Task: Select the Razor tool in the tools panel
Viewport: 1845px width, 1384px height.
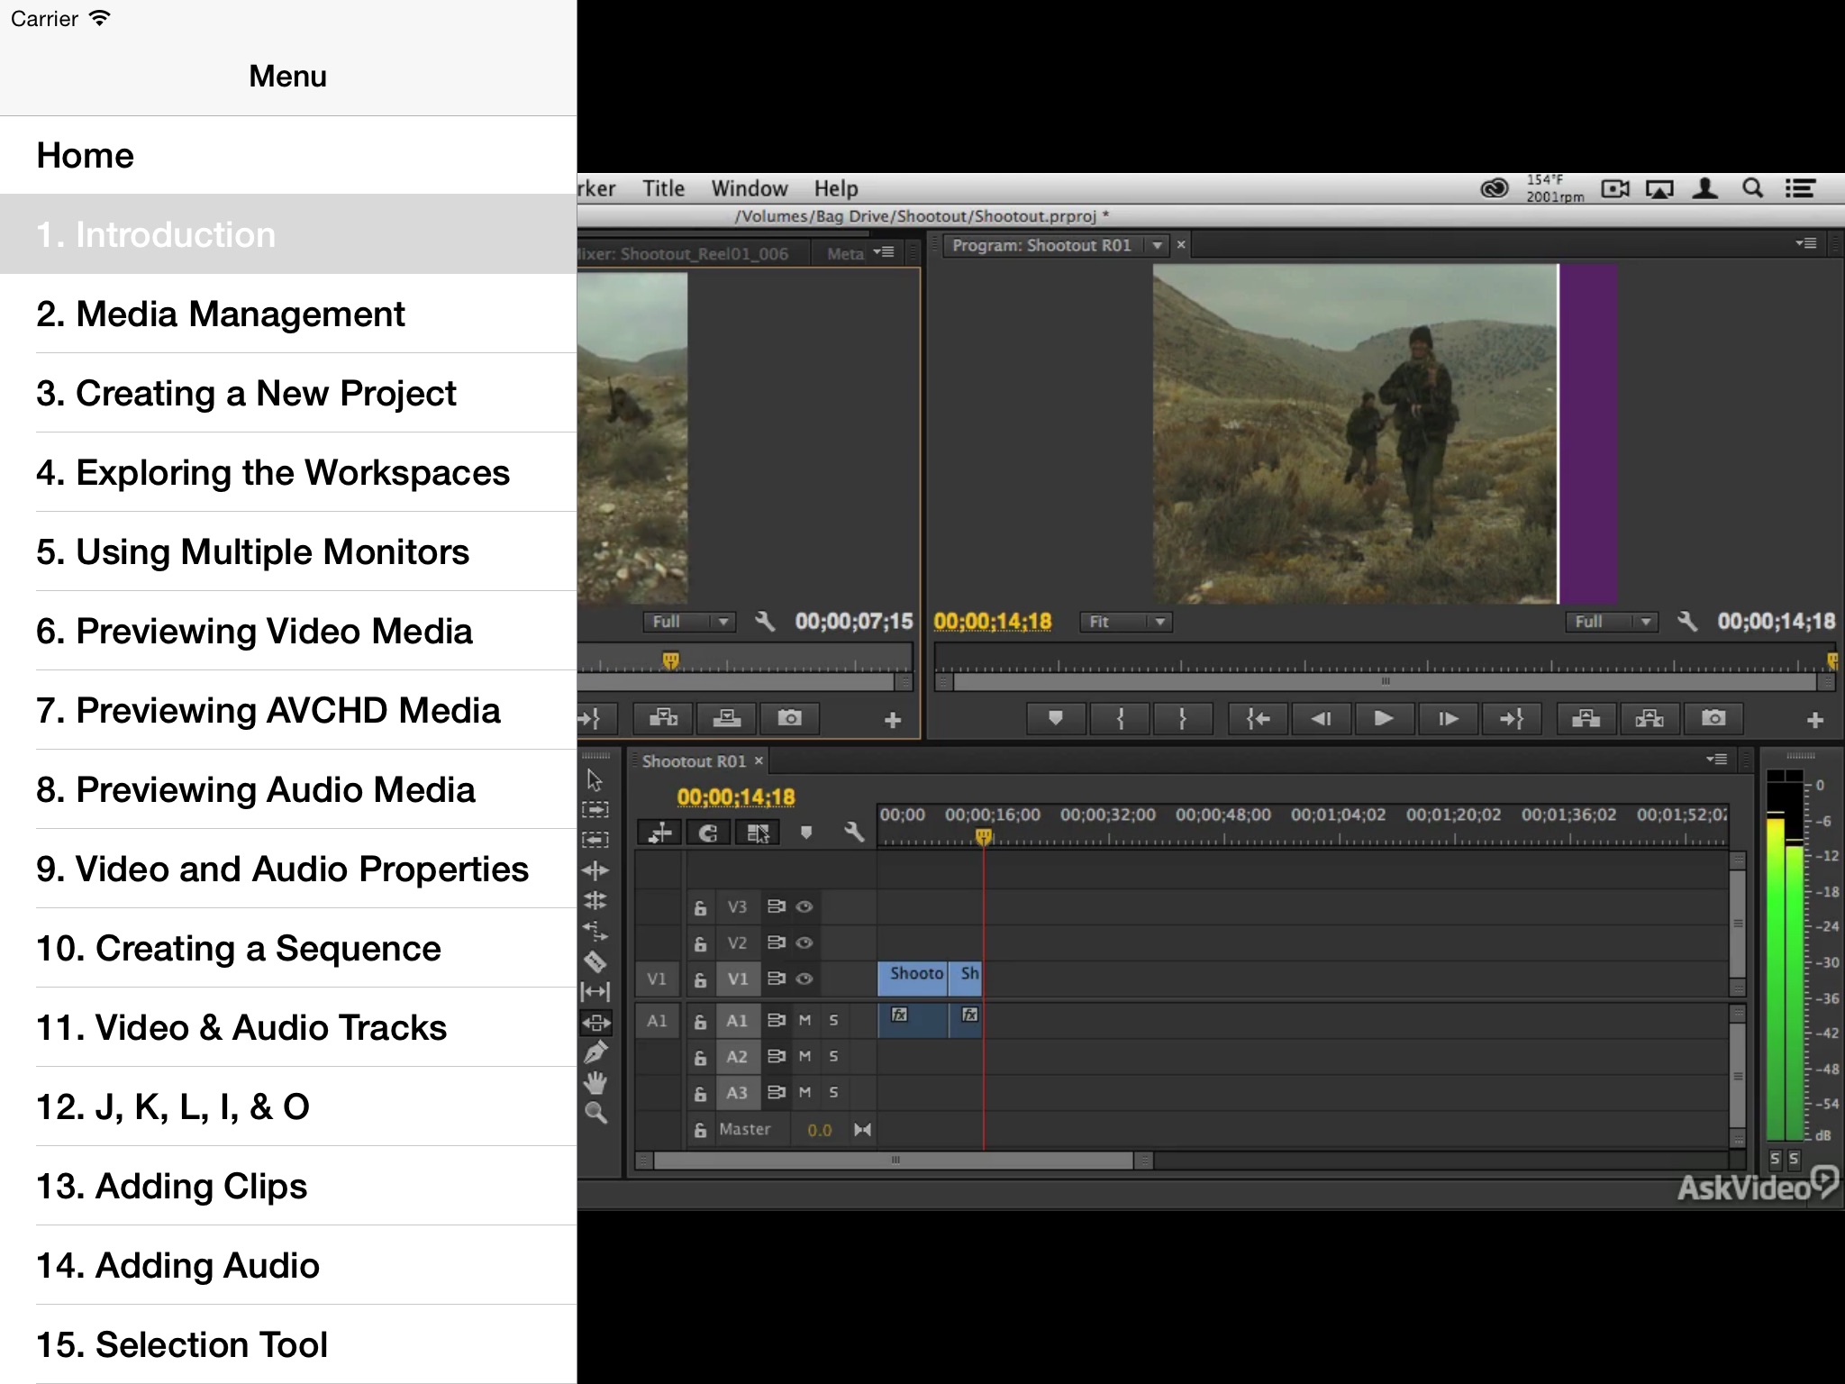Action: point(595,961)
